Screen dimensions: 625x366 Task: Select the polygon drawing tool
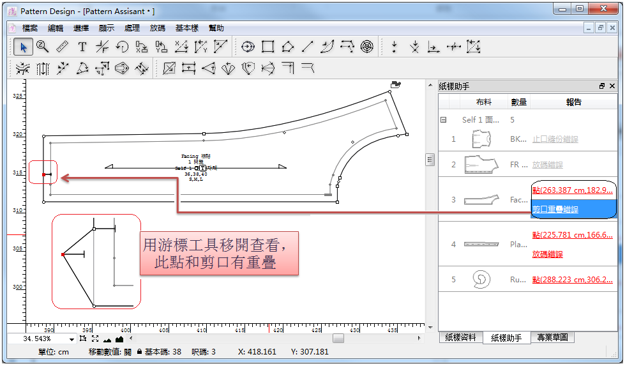(288, 47)
